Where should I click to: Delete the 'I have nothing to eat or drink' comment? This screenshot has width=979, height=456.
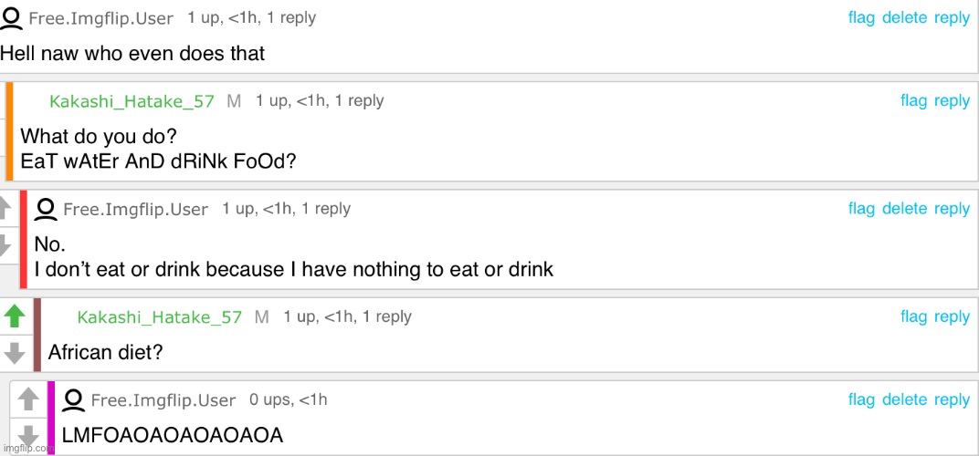(904, 208)
